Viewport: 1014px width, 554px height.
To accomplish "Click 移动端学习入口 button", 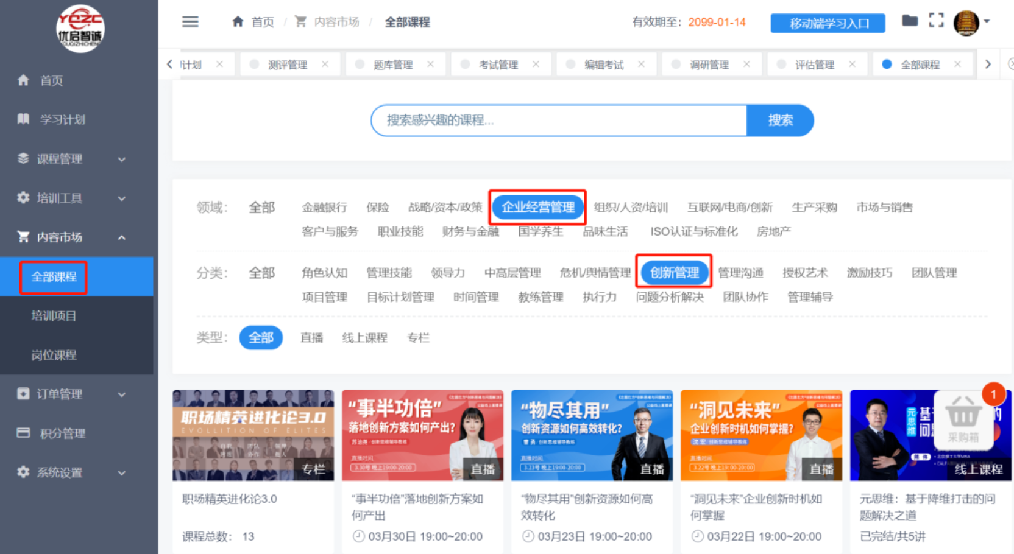I will (828, 23).
